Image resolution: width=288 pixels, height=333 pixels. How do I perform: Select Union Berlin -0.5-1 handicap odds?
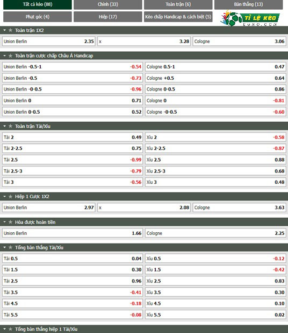pos(73,67)
